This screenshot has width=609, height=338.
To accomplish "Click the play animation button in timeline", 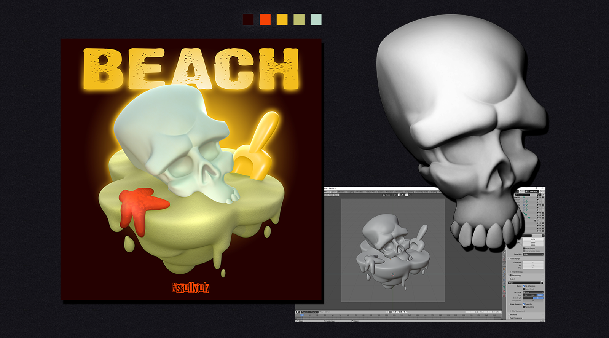I will pos(401,312).
